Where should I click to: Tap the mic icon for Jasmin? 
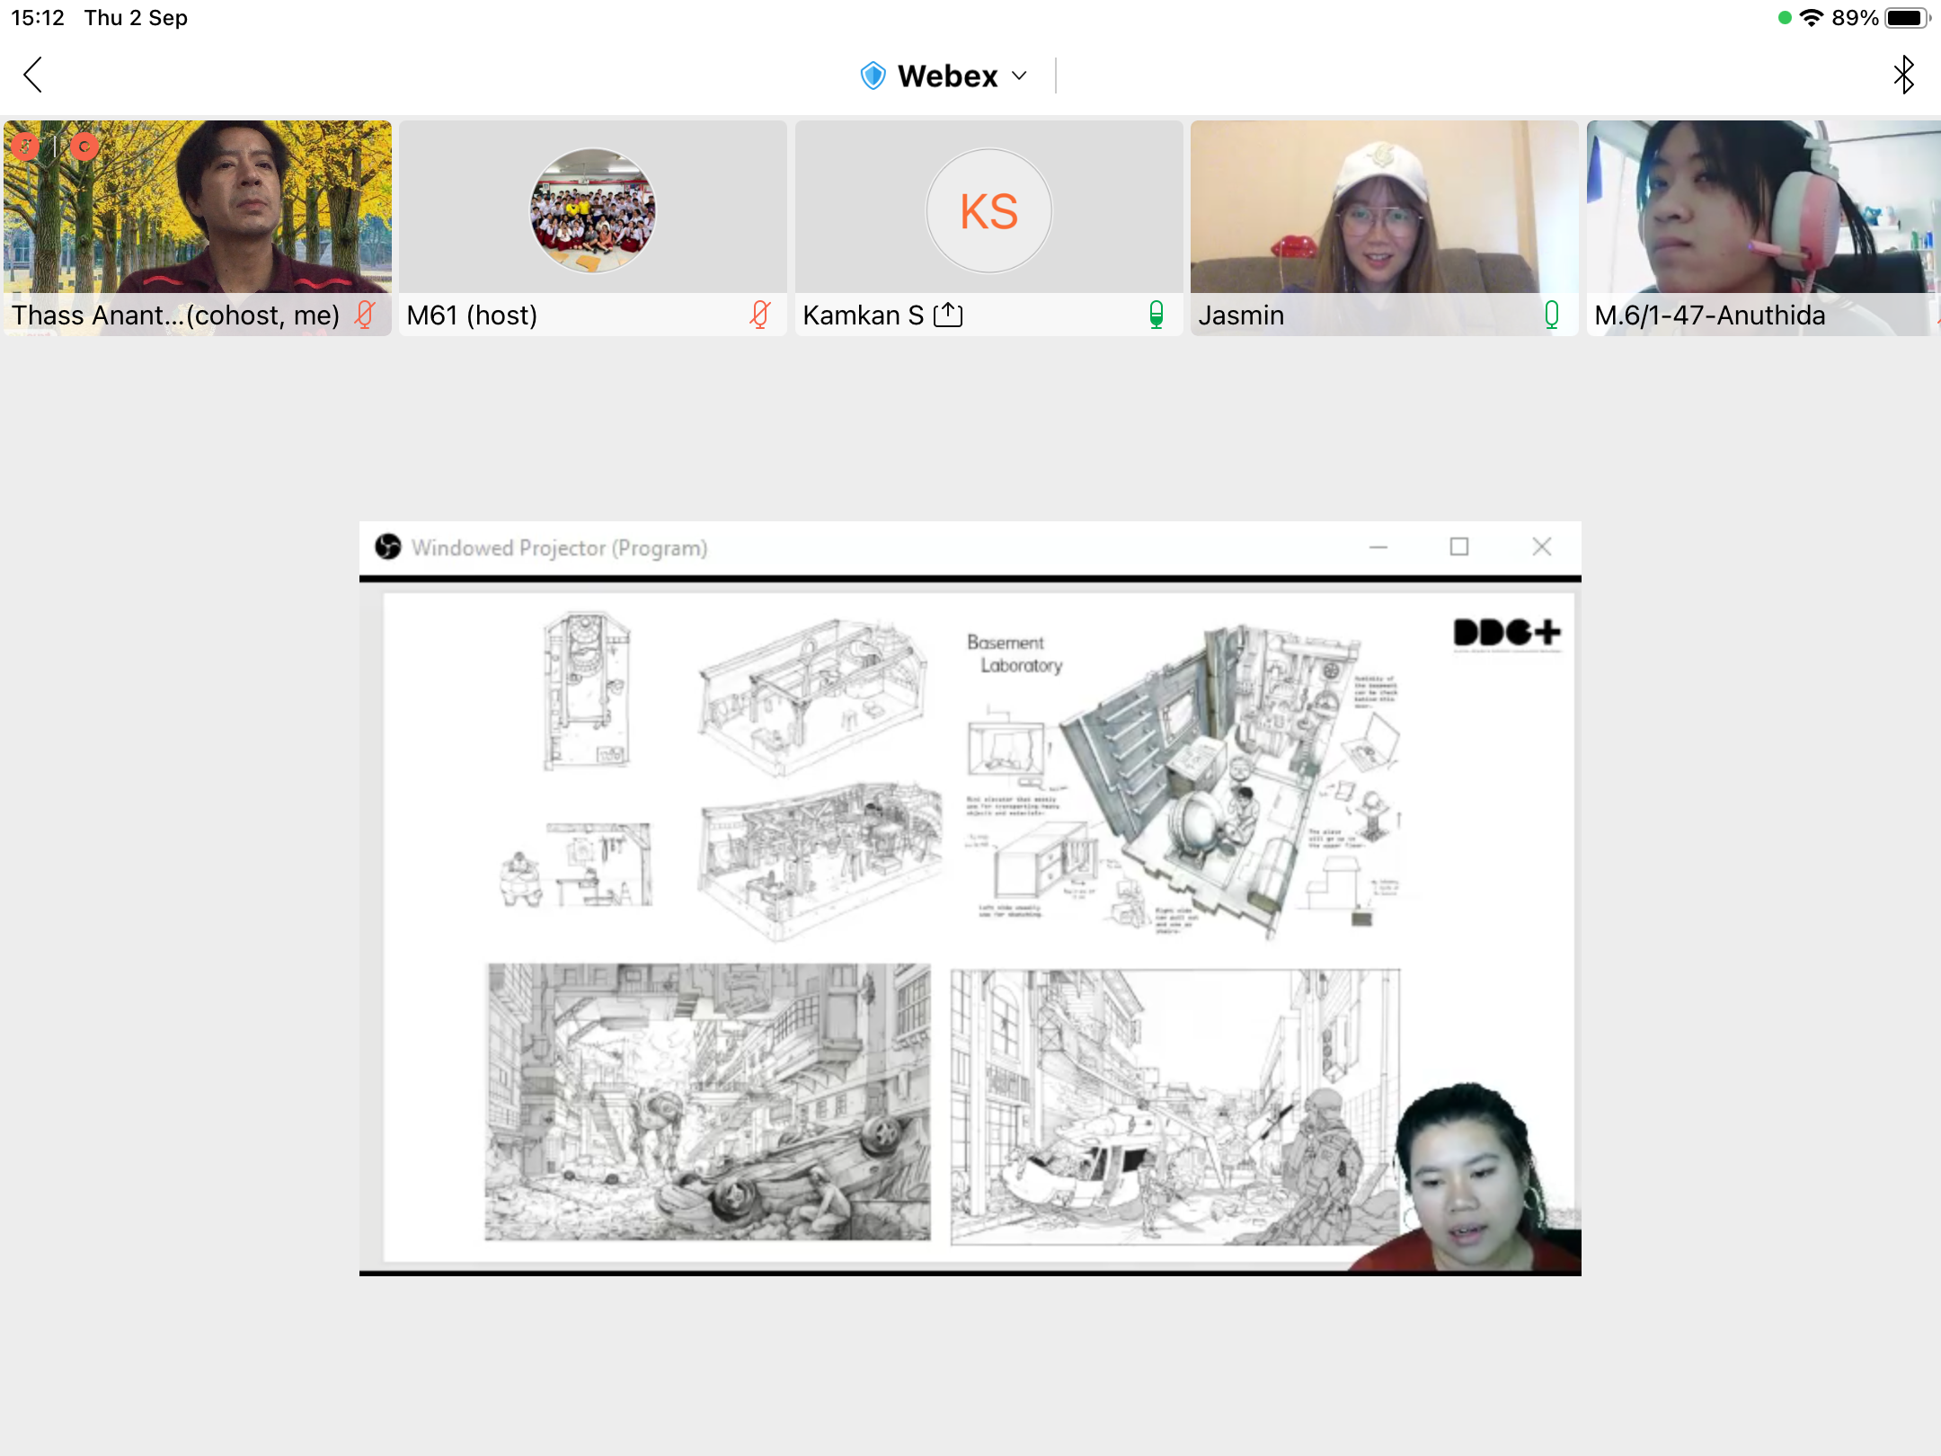pos(1552,315)
